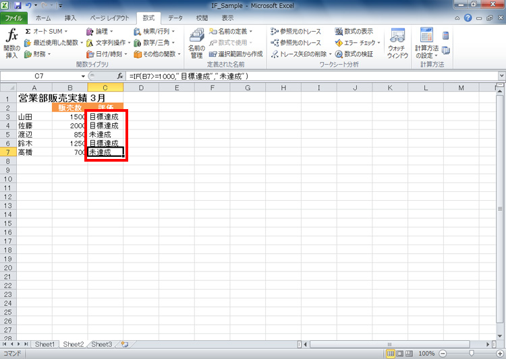Adjust the zoom slider handle
506x359 pixels.
[x=472, y=354]
